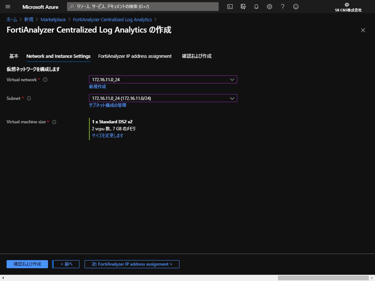
Task: Click the 1 x Standard DS2 v2 text
Action: click(x=112, y=122)
